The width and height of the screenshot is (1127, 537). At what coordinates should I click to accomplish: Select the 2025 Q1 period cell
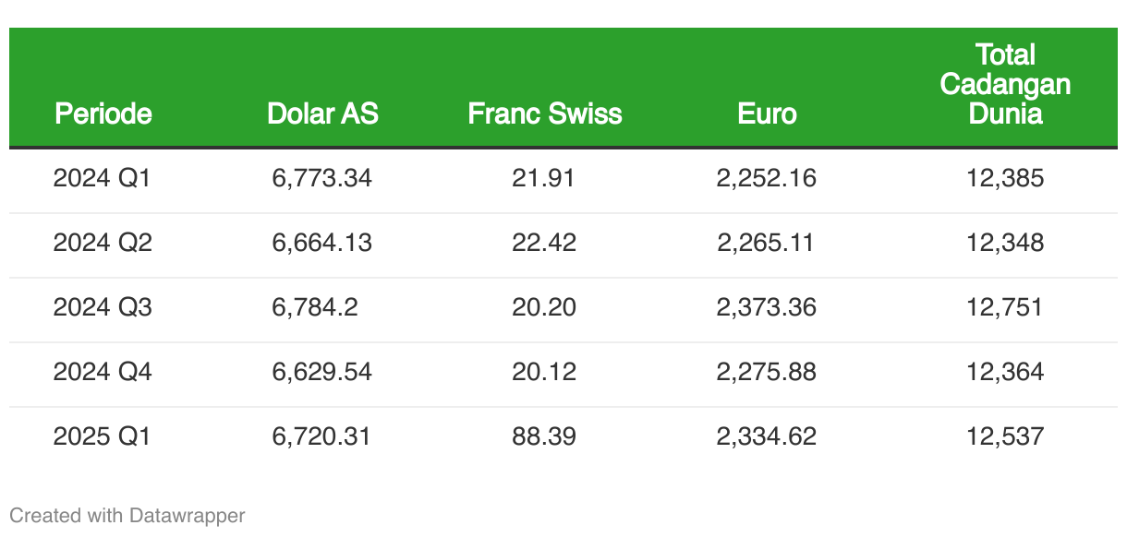click(x=102, y=436)
